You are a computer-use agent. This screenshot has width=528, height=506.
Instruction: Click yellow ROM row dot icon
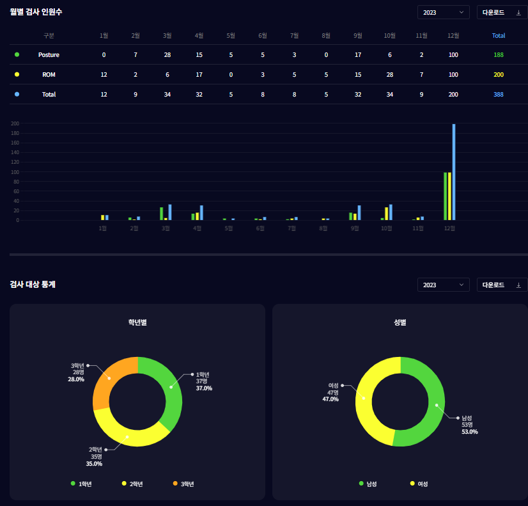(x=17, y=75)
